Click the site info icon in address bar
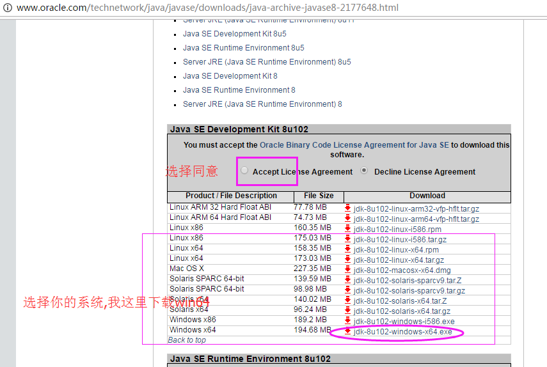This screenshot has width=547, height=367. click(x=7, y=7)
